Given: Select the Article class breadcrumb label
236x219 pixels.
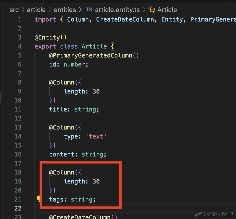Looking at the screenshot, I should [167, 10].
